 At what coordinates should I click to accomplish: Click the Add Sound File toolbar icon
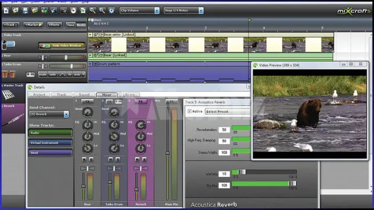point(35,11)
